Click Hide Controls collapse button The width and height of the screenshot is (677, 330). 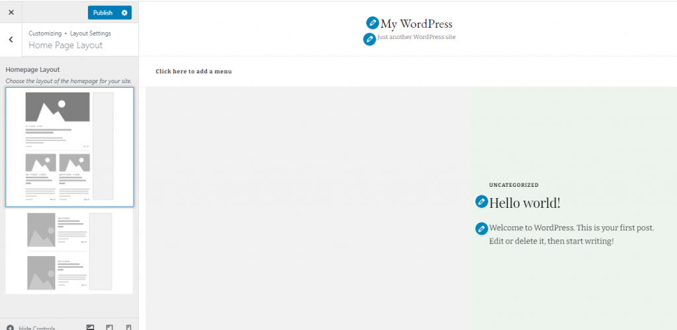(x=31, y=327)
